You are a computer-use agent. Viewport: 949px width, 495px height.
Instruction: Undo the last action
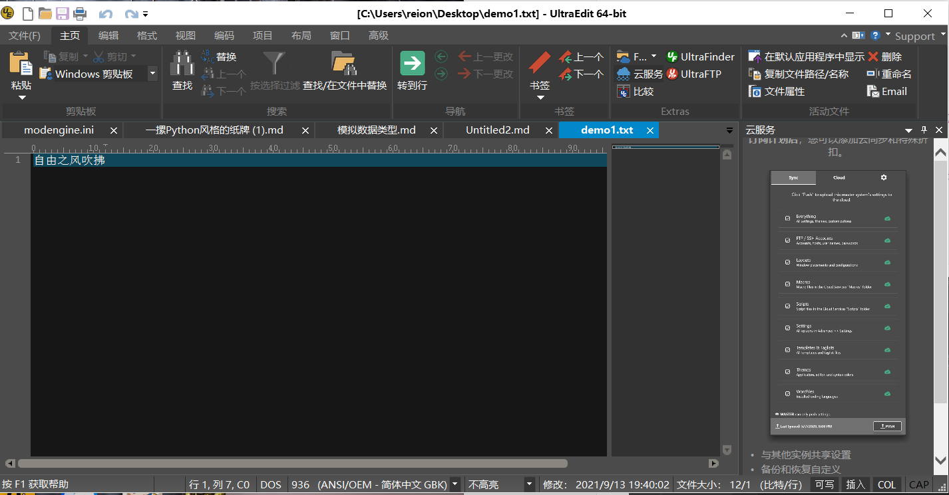click(106, 14)
